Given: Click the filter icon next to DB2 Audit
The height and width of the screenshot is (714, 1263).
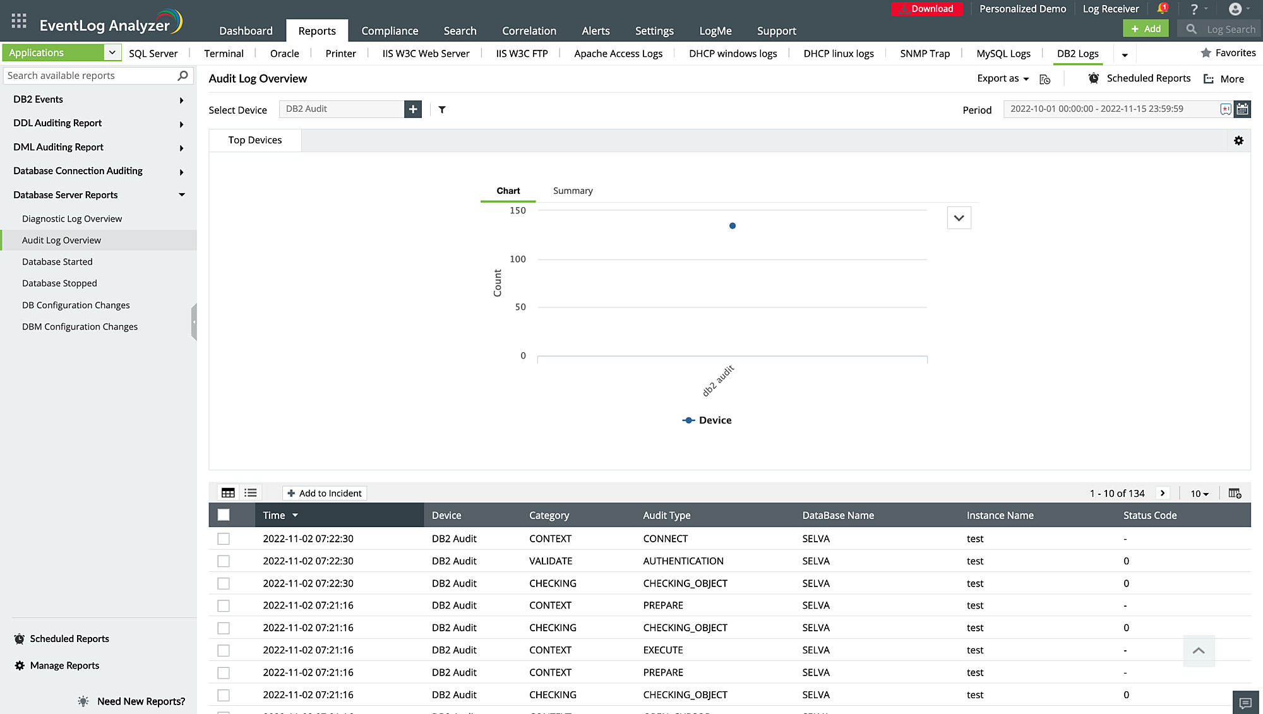Looking at the screenshot, I should click(443, 109).
